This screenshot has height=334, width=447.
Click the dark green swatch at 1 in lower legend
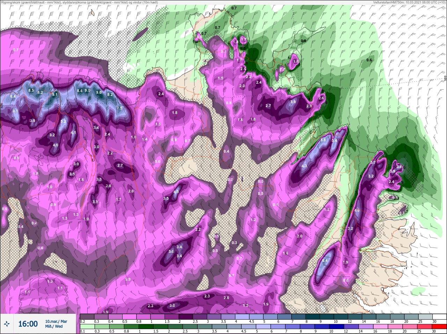point(145,327)
